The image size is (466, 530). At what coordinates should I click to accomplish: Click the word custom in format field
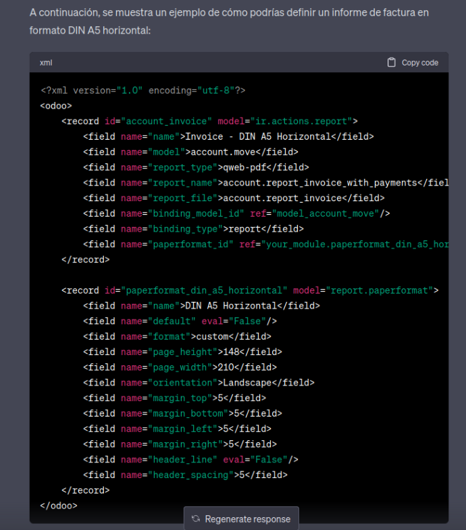click(211, 336)
